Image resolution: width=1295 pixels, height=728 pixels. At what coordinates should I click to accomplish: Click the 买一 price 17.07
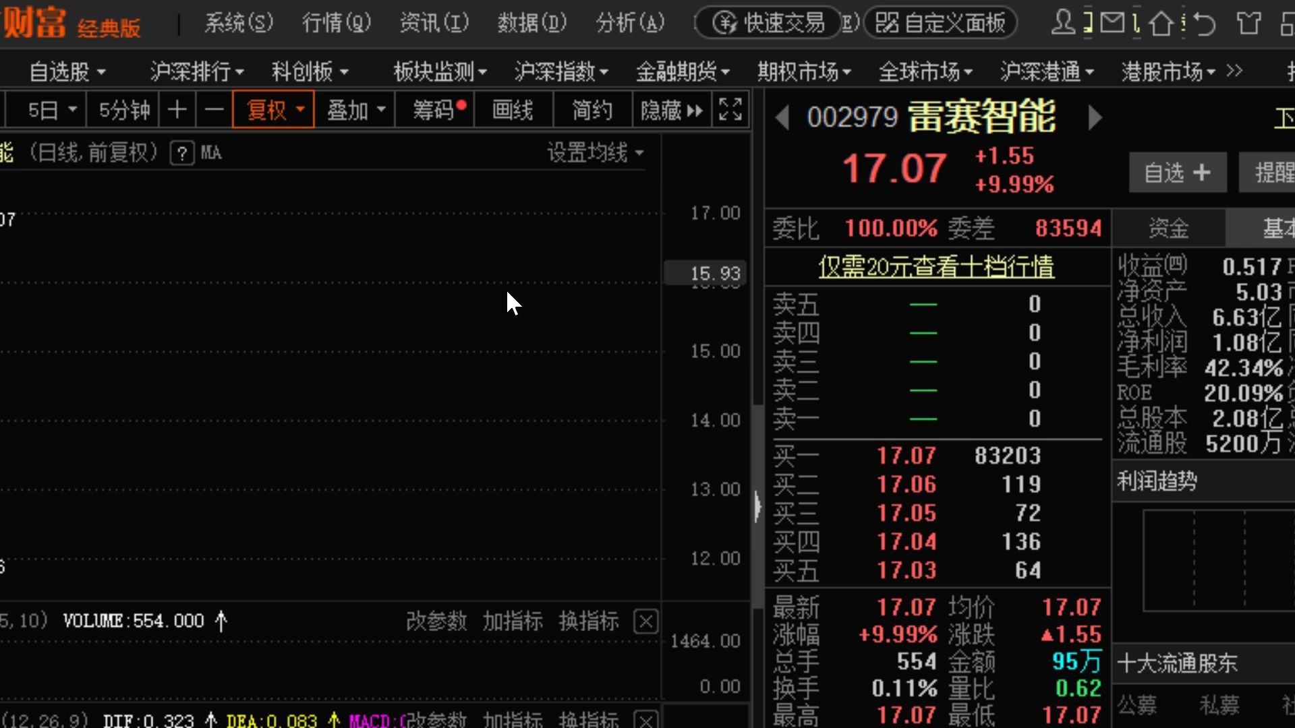[x=906, y=456]
